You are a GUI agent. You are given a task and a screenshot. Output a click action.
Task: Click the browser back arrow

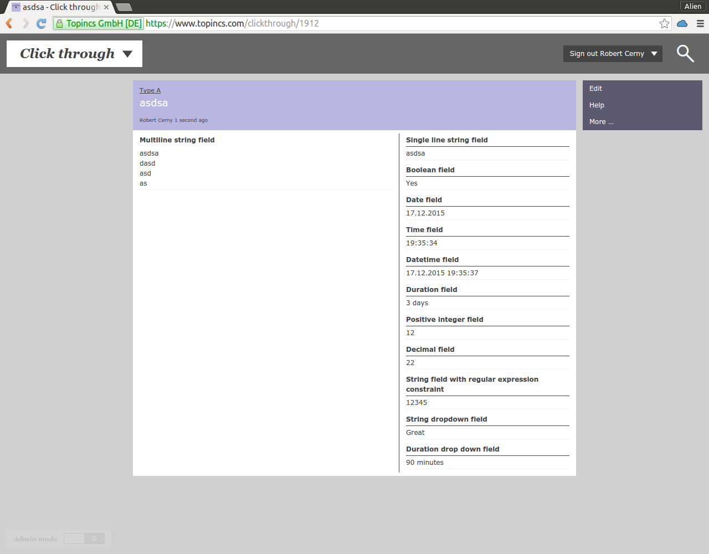[x=9, y=23]
